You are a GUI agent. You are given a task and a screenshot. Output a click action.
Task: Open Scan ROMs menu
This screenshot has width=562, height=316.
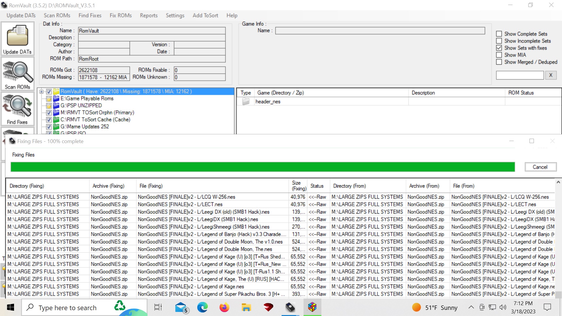tap(57, 16)
